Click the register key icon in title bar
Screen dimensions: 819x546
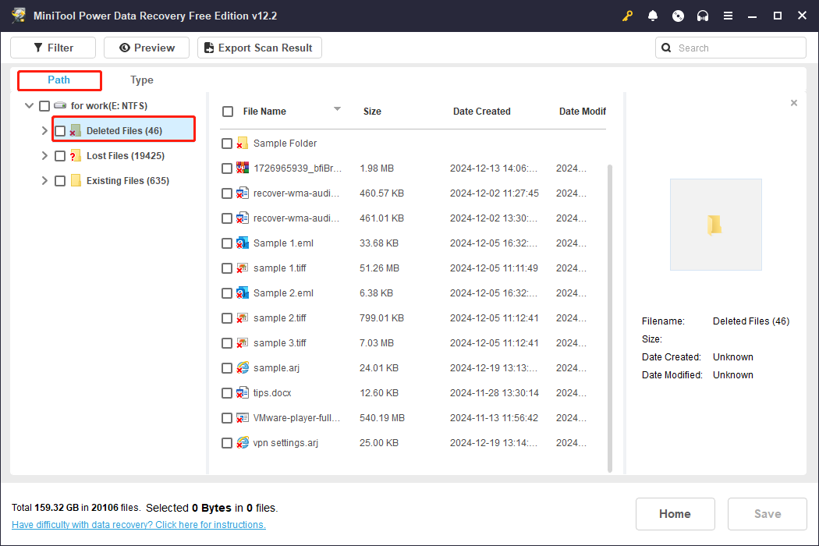pyautogui.click(x=627, y=16)
